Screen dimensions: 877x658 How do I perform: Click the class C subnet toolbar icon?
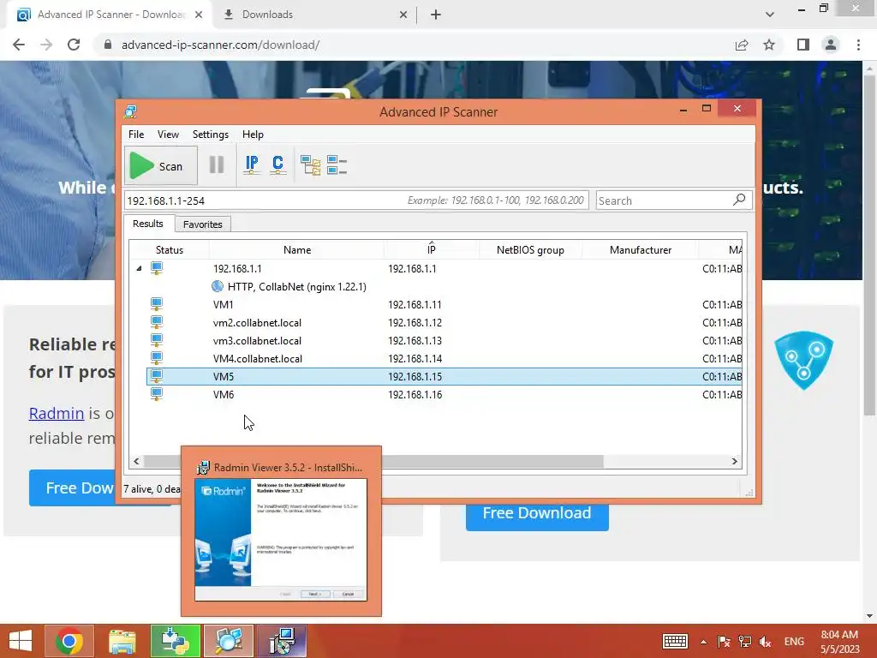(x=277, y=165)
